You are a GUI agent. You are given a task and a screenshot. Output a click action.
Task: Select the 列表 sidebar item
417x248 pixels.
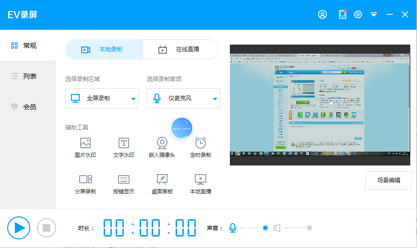(28, 76)
